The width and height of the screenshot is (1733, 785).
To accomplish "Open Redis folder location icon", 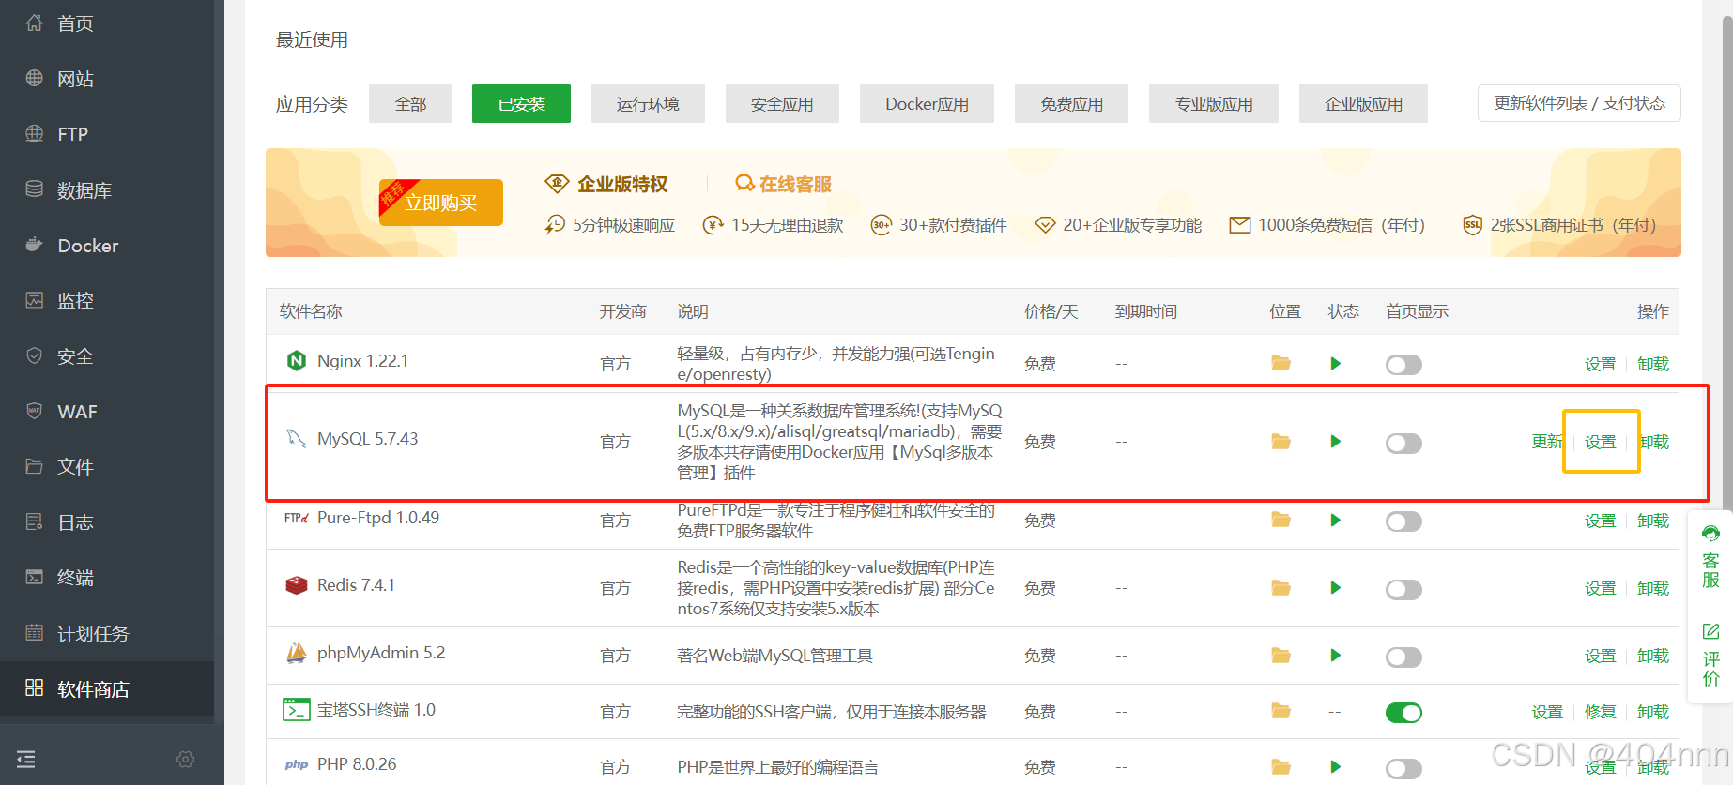I will (x=1281, y=587).
